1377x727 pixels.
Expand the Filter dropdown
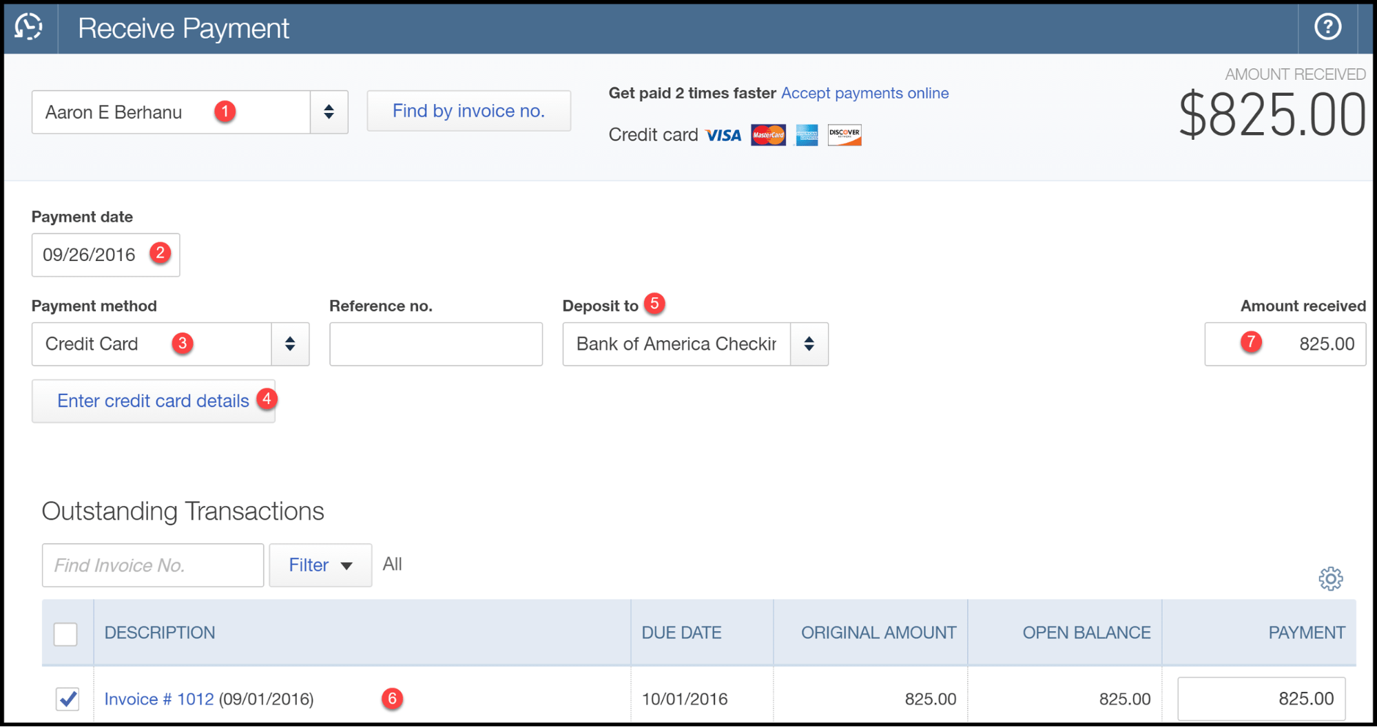pos(320,565)
